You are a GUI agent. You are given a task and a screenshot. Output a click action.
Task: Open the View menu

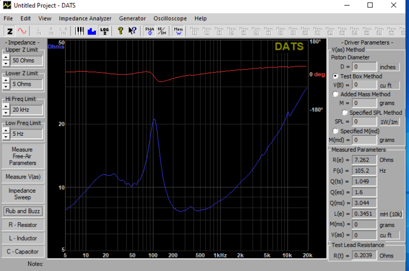pyautogui.click(x=45, y=18)
